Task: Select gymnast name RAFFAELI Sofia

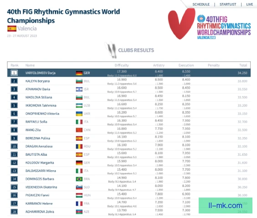Action: point(36,122)
